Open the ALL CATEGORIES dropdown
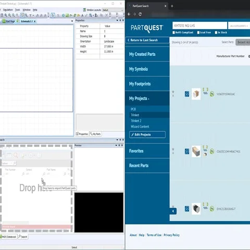 (239, 26)
